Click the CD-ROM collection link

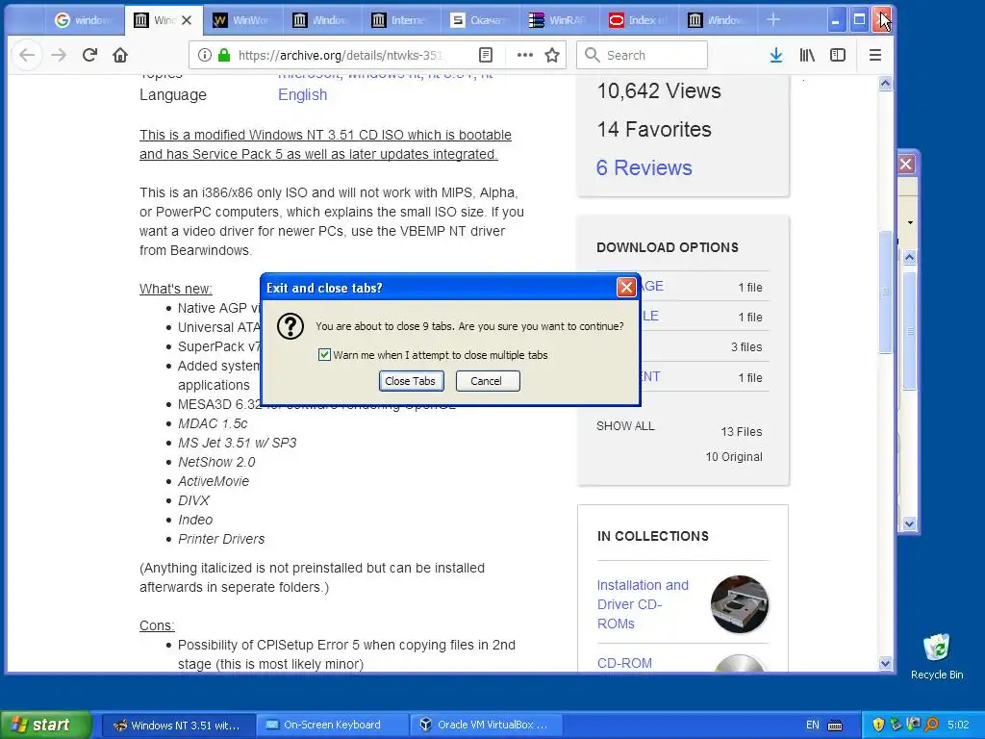pos(624,663)
